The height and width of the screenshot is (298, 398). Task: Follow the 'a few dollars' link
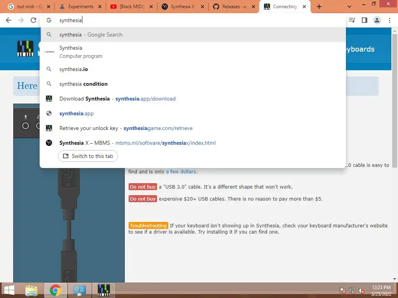181,172
